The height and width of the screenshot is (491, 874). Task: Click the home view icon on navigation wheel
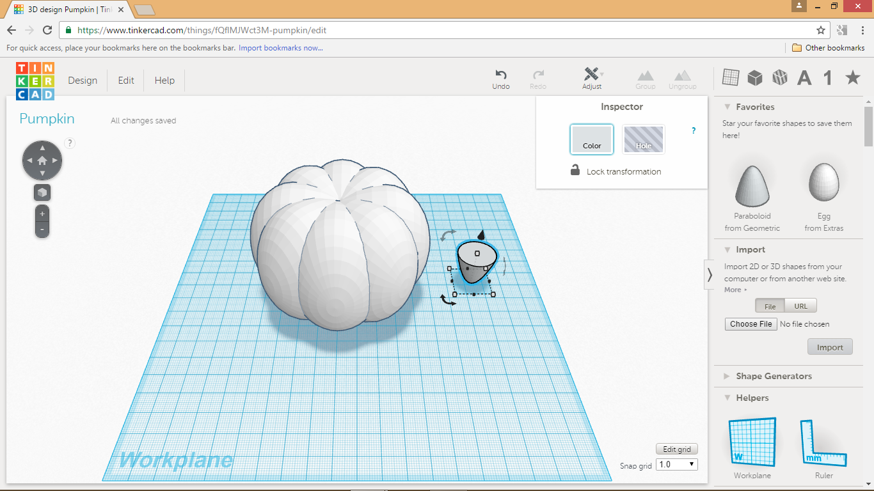pos(42,160)
